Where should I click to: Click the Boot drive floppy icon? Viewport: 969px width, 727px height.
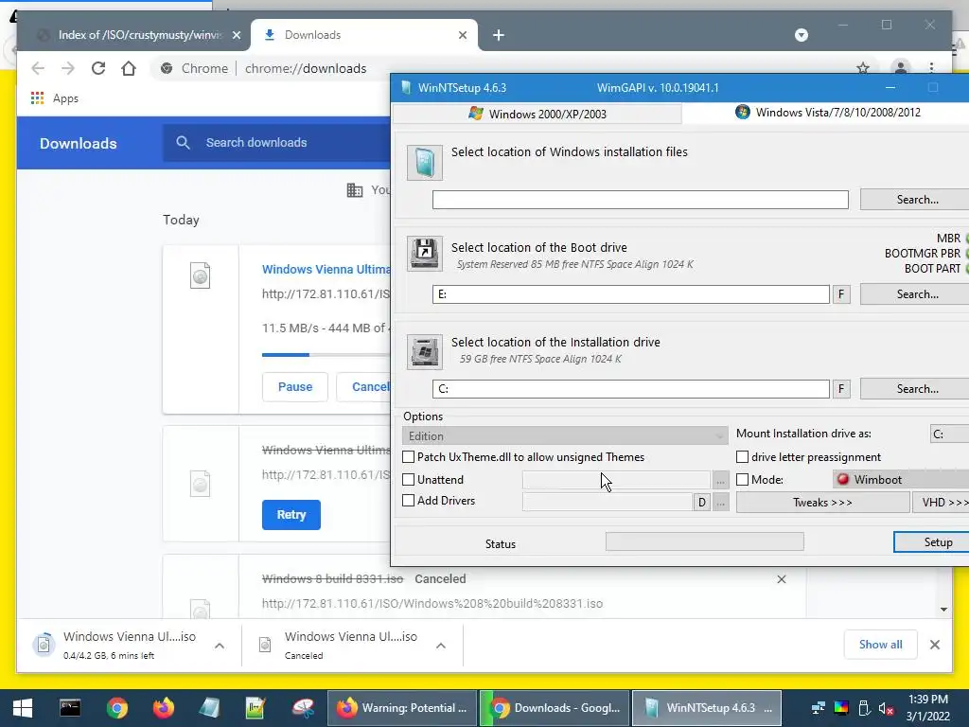(425, 254)
